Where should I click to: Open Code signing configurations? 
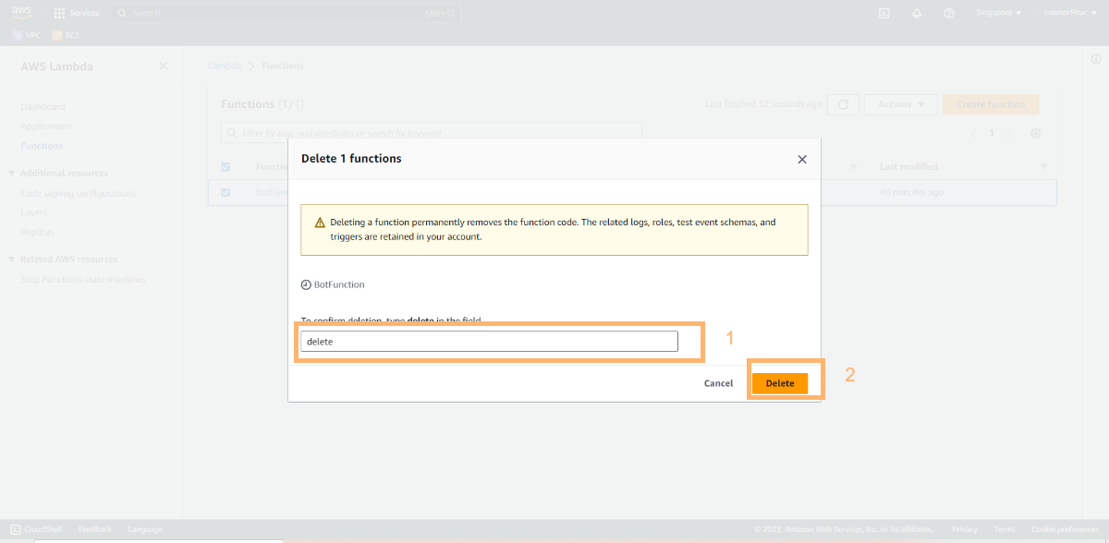pyautogui.click(x=78, y=193)
